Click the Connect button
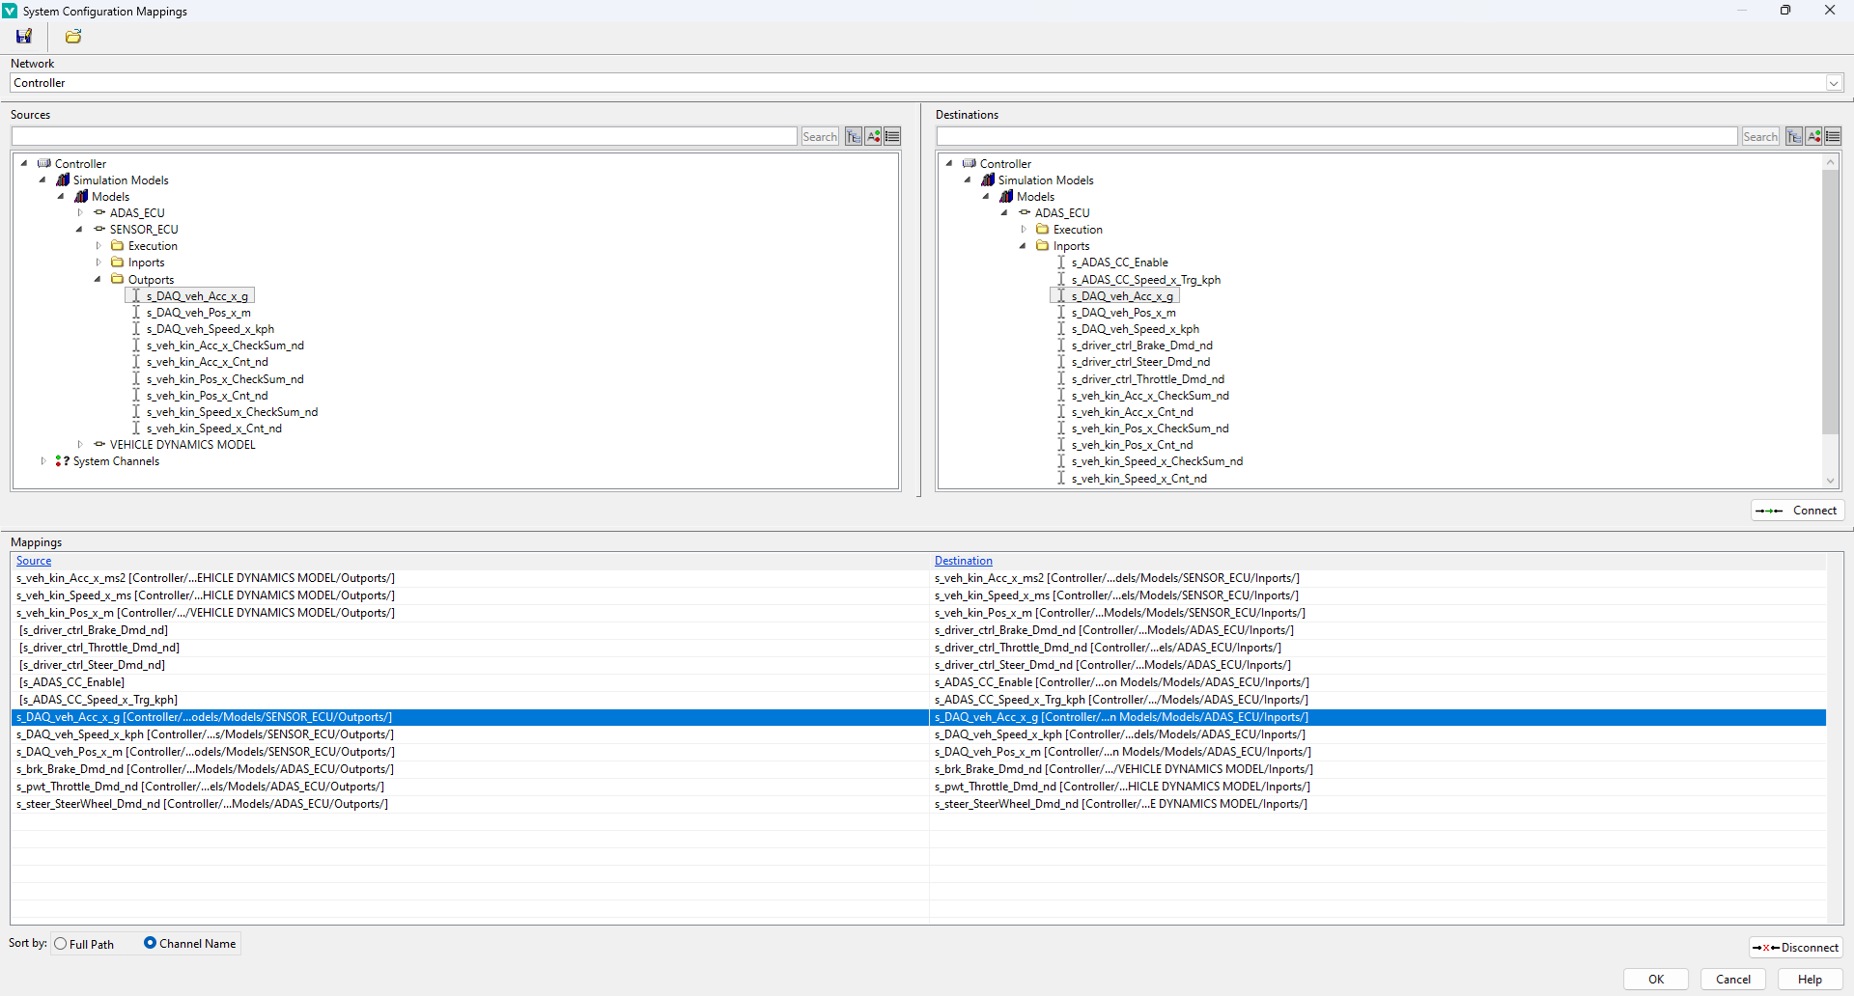1854x996 pixels. (x=1797, y=511)
